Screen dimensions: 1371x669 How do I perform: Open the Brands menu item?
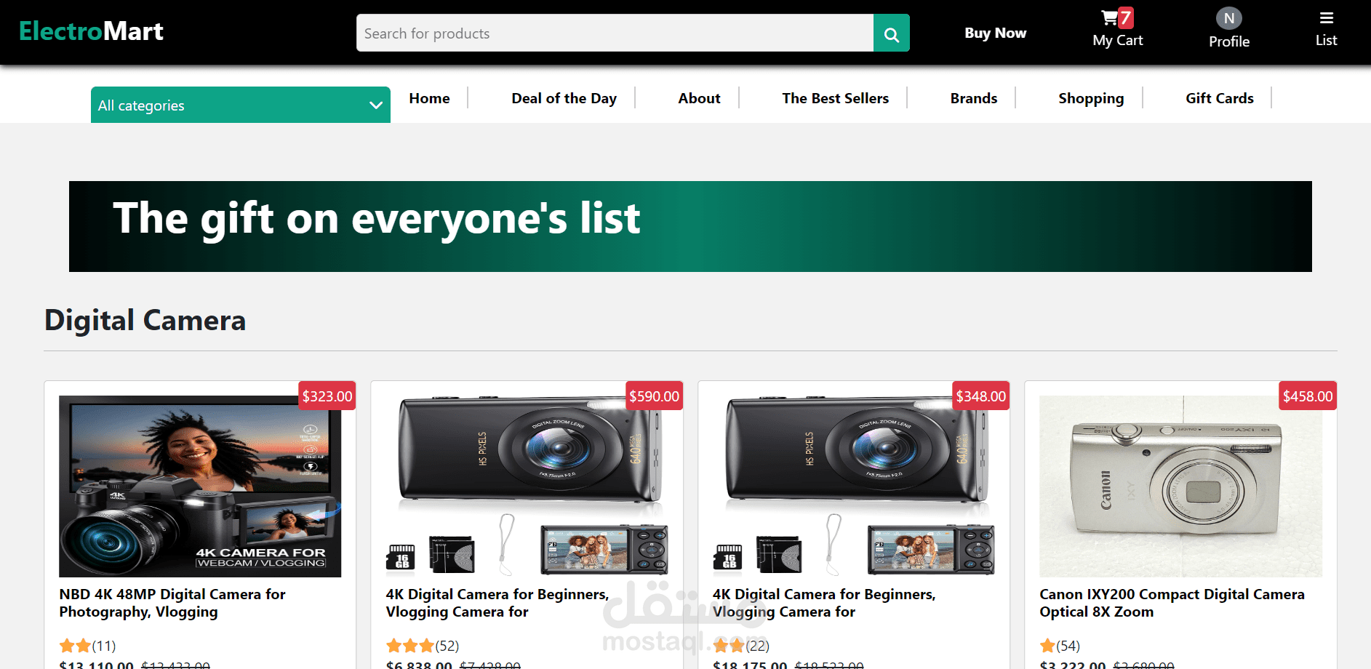973,98
